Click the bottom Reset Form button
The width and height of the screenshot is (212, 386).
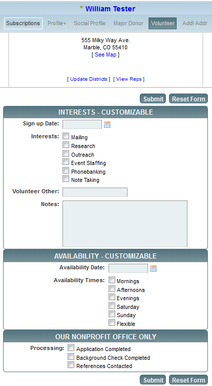tap(188, 380)
